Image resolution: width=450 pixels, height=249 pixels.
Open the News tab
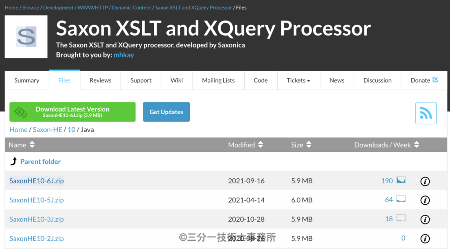pyautogui.click(x=337, y=80)
